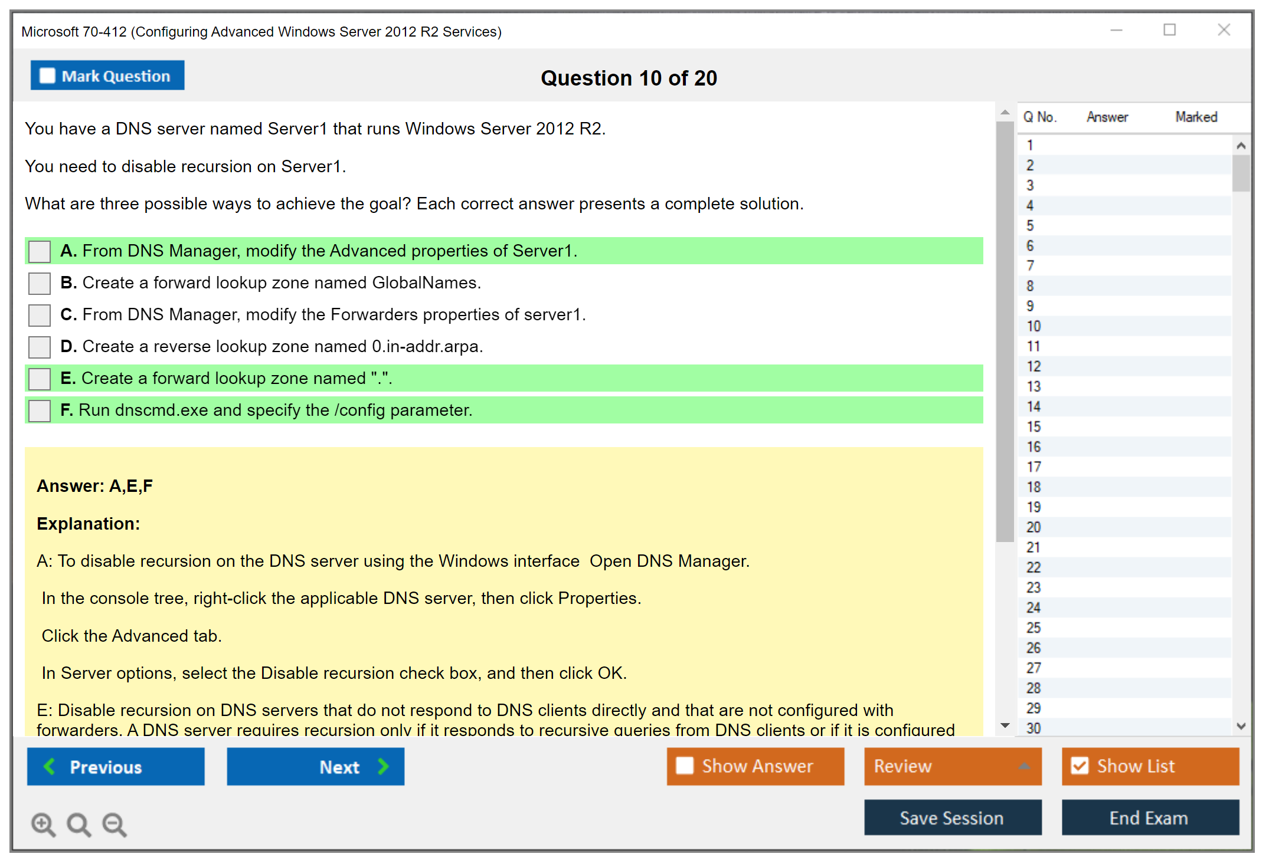Click the End Exam button
1269x867 pixels.
pyautogui.click(x=1149, y=817)
